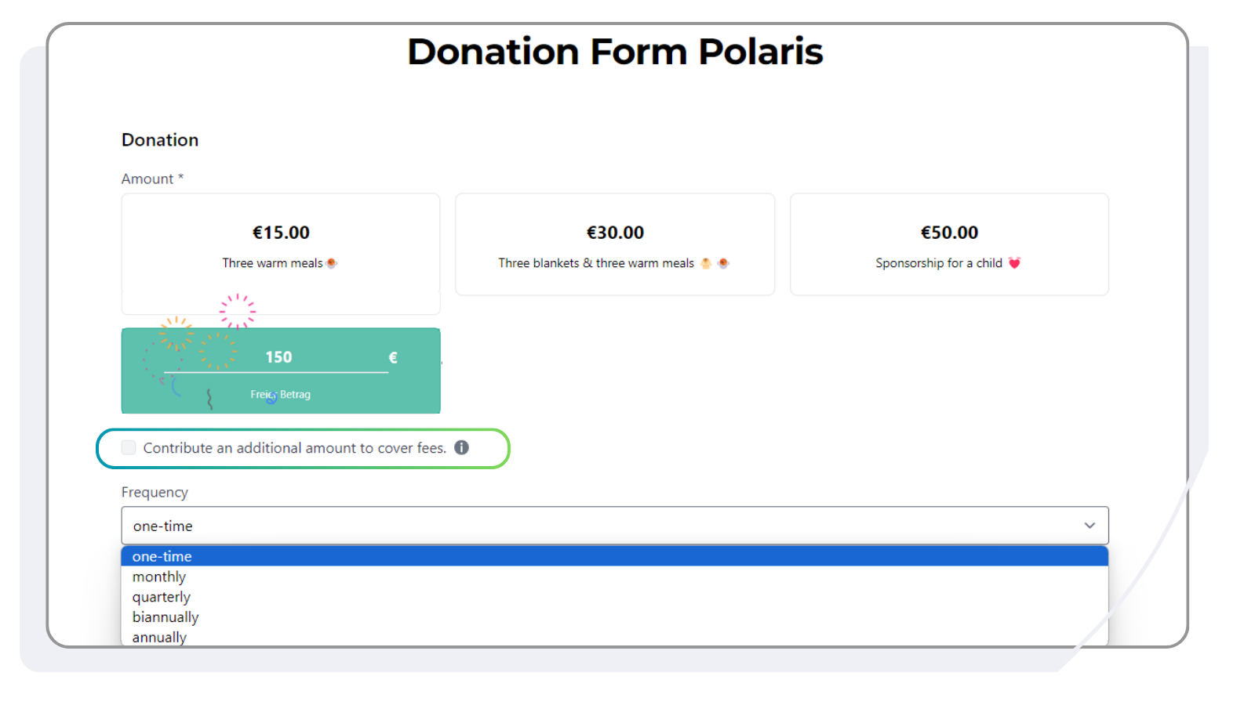Click the meal emoji on the €30.00 card
The width and height of the screenshot is (1255, 705).
coord(723,262)
